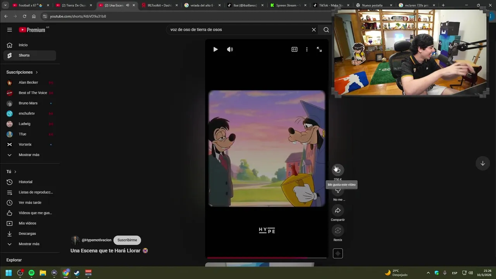Switch to Tierra De Osos tab
Screen dimensions: 496x279
coord(74,5)
